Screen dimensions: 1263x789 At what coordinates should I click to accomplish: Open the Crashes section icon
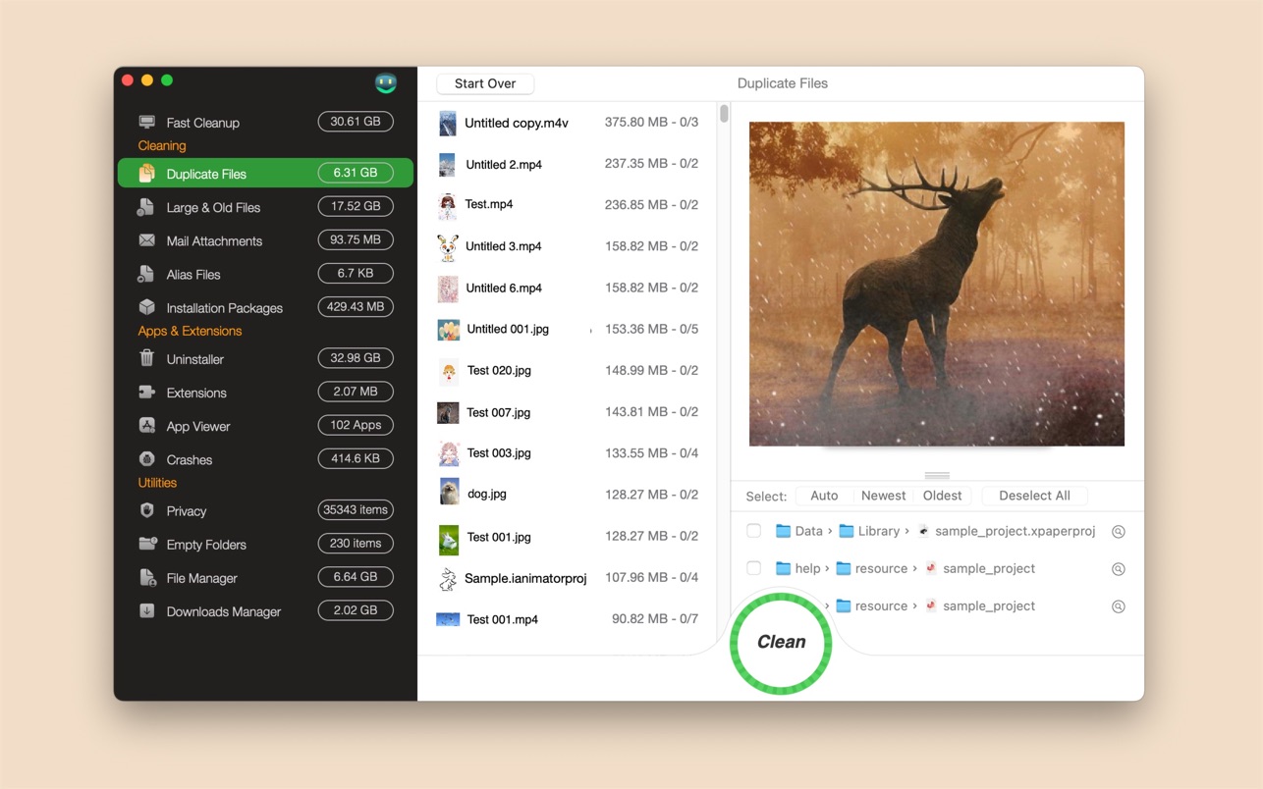(x=146, y=459)
